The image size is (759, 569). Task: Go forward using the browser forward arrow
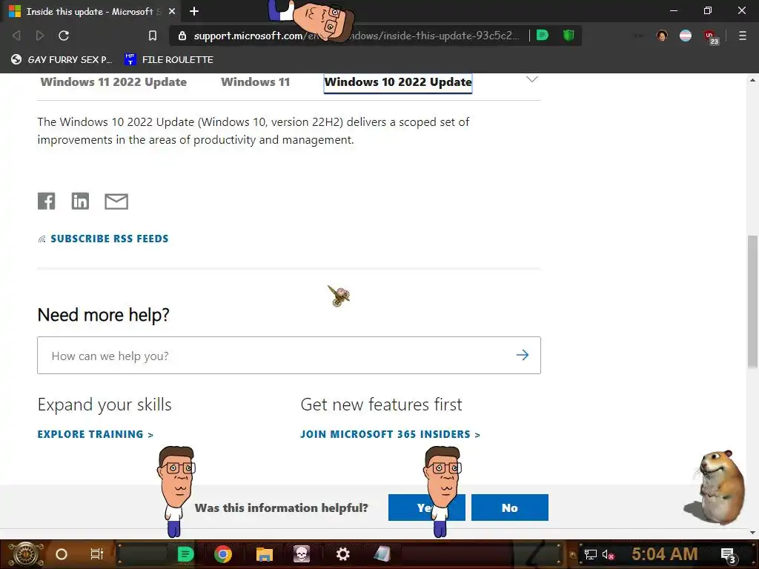[40, 36]
